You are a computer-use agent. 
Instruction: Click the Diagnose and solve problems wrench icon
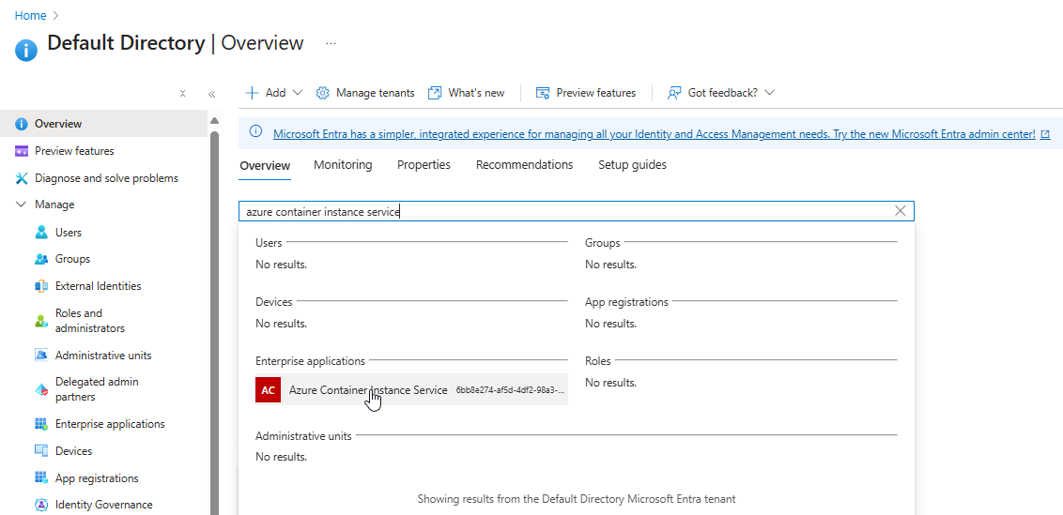22,178
